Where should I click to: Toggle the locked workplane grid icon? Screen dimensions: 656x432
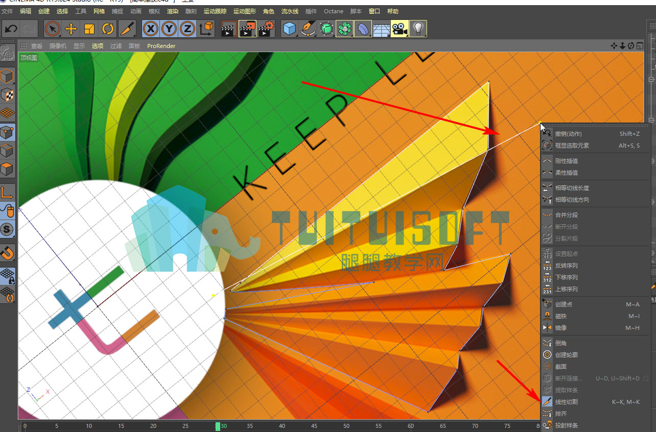click(x=7, y=276)
